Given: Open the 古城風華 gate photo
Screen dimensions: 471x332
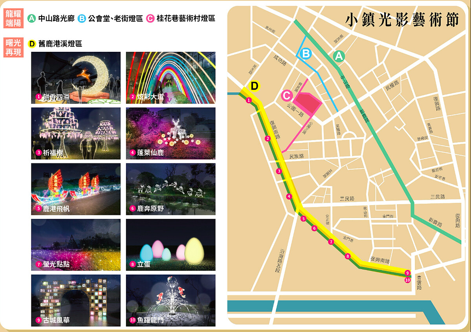Looking at the screenshot, I should (76, 301).
